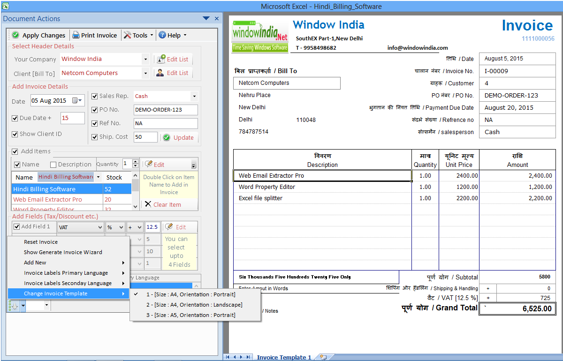Open the item Name filter dropdown
563x361 pixels.
click(98, 177)
